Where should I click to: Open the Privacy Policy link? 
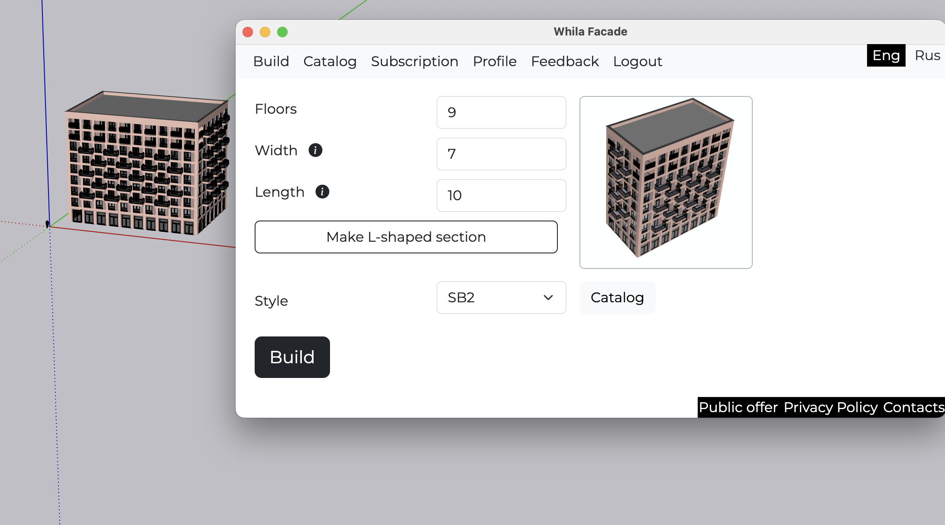pyautogui.click(x=830, y=407)
